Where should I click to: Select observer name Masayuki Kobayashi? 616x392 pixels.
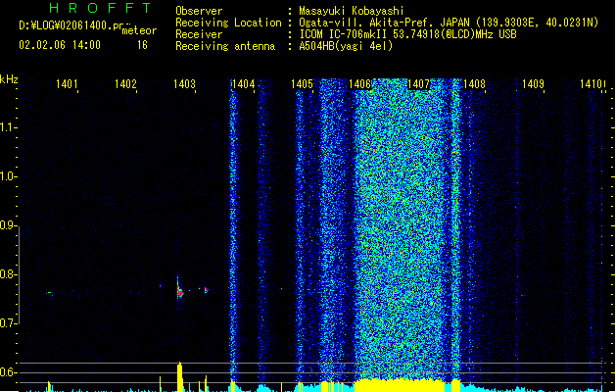[351, 11]
